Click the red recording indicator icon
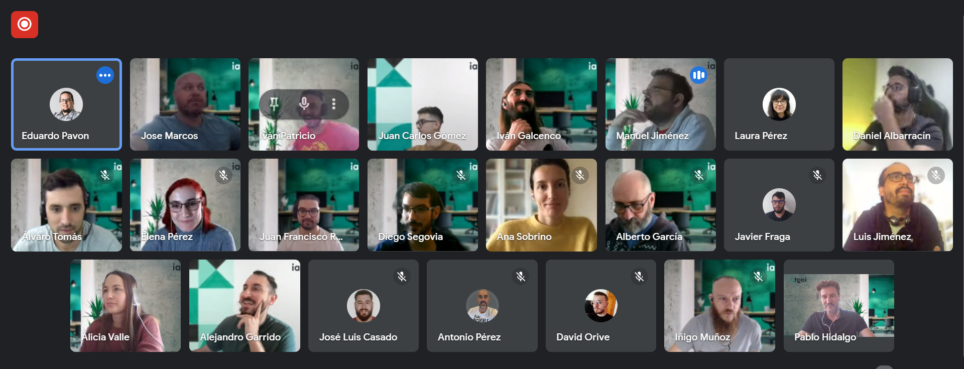The height and width of the screenshot is (369, 964). click(25, 25)
